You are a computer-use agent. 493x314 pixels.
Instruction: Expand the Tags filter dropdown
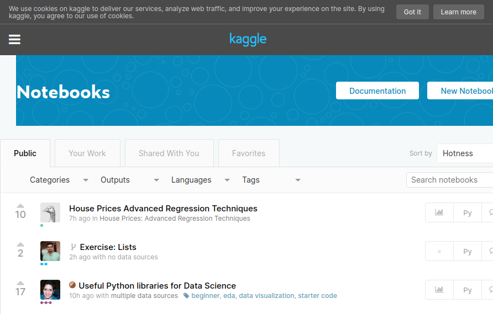[271, 180]
